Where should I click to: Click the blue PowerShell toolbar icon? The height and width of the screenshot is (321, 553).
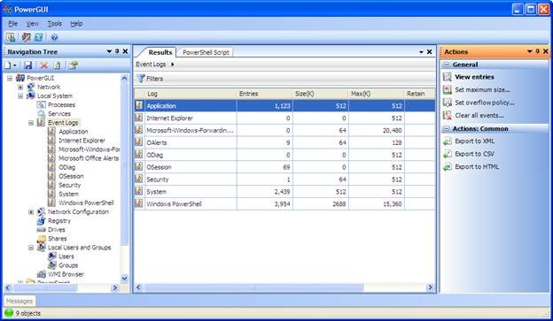[x=39, y=37]
